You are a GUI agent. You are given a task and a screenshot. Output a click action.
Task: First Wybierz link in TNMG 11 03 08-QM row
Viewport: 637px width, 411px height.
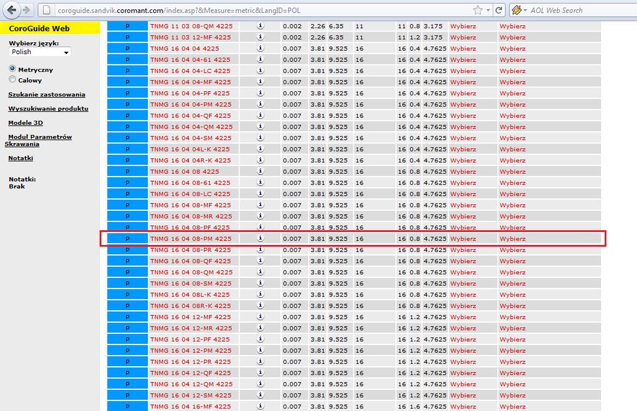[x=463, y=26]
